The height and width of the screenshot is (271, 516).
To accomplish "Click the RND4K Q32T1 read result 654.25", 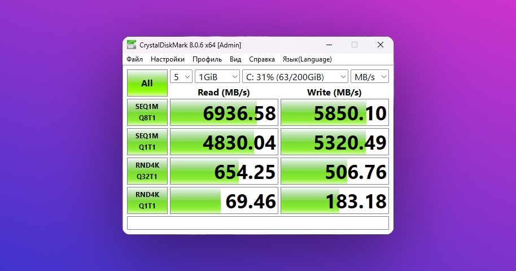I will click(224, 171).
